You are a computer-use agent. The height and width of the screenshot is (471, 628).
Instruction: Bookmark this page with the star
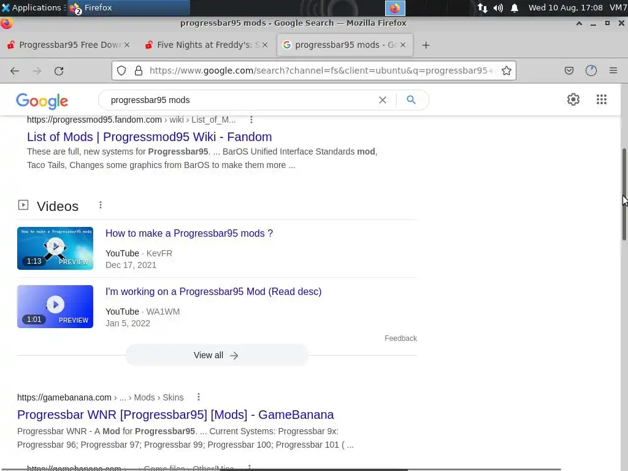click(506, 71)
